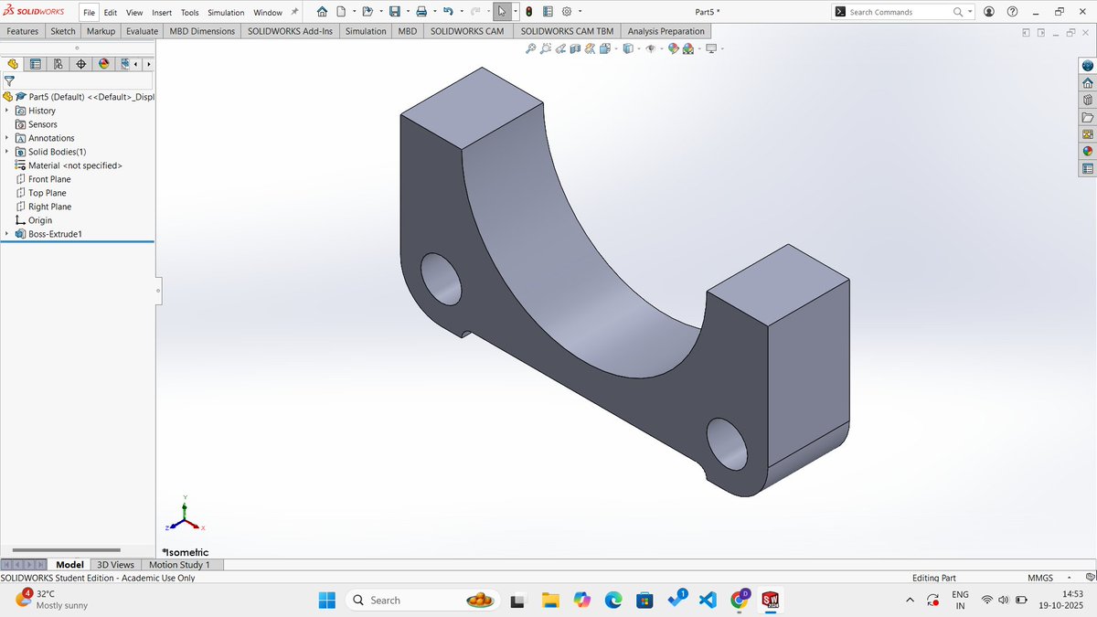Switch to the Features tab
Image resolution: width=1097 pixels, height=617 pixels.
tap(23, 31)
